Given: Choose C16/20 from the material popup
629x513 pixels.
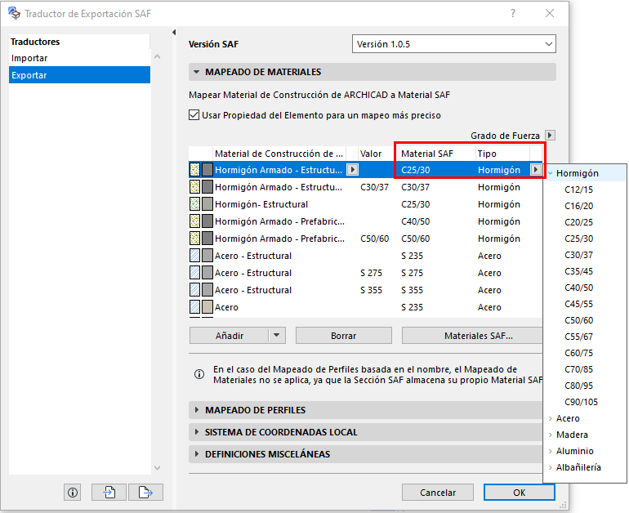Looking at the screenshot, I should click(x=578, y=206).
